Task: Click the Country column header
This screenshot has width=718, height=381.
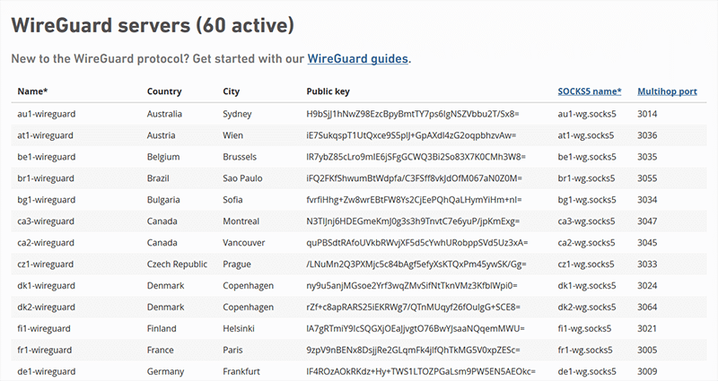Action: click(164, 91)
